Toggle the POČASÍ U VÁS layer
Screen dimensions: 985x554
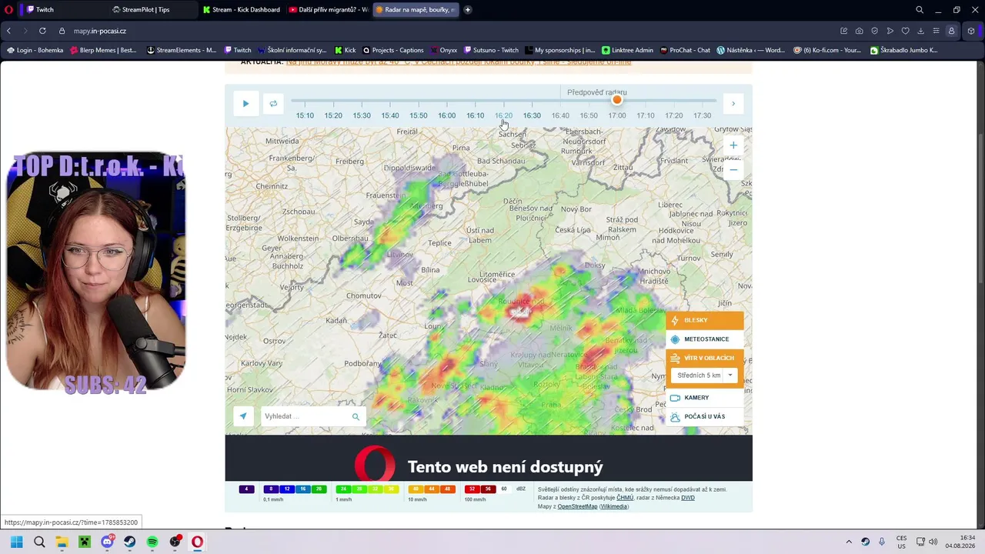point(705,416)
